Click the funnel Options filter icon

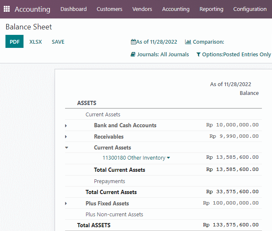199,55
